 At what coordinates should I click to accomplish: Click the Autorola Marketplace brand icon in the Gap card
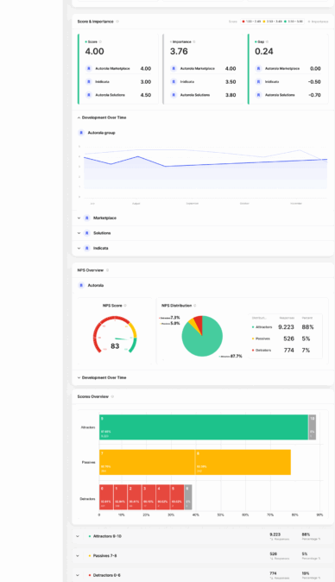[x=258, y=69]
